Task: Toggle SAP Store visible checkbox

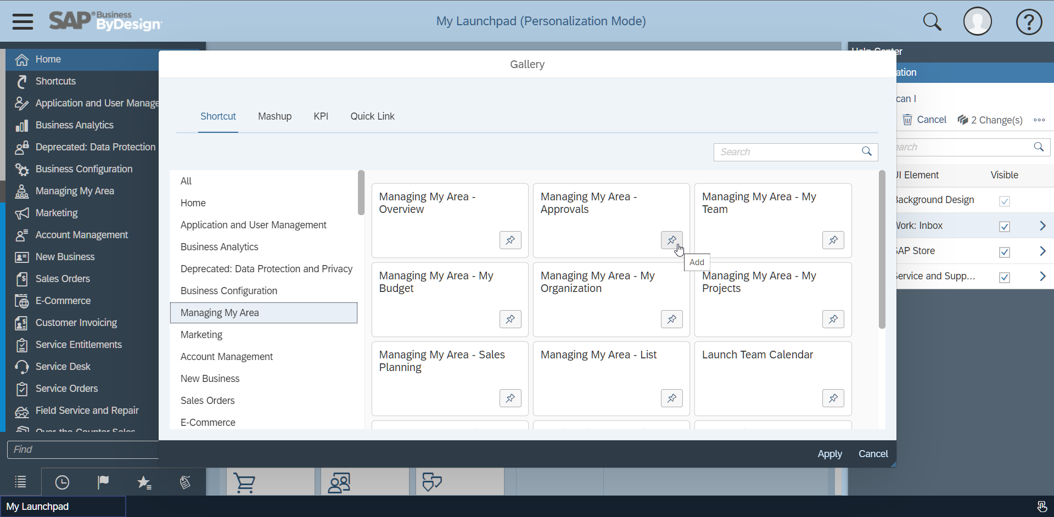Action: tap(1005, 252)
